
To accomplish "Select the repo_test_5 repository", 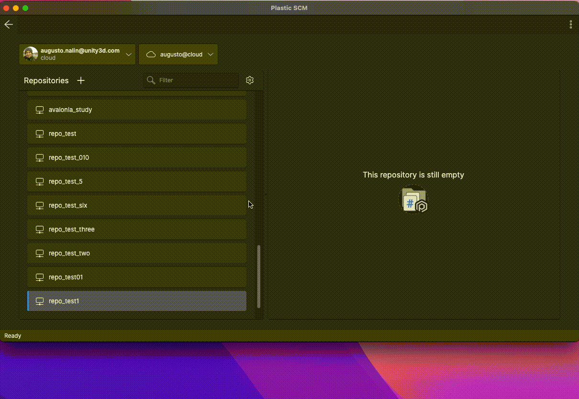I will pos(136,181).
